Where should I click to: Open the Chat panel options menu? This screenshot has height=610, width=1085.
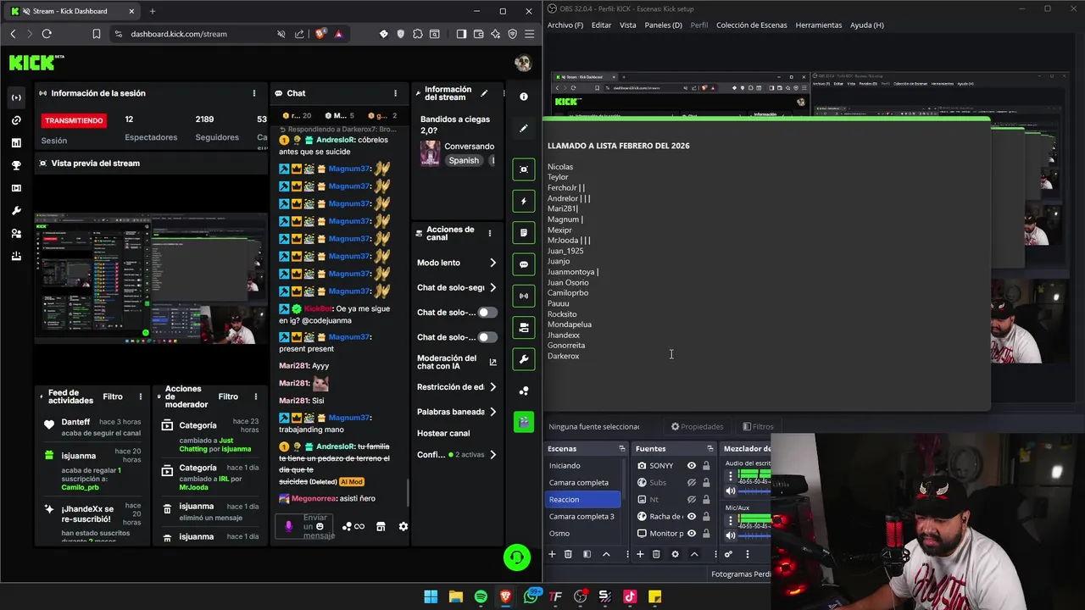395,93
